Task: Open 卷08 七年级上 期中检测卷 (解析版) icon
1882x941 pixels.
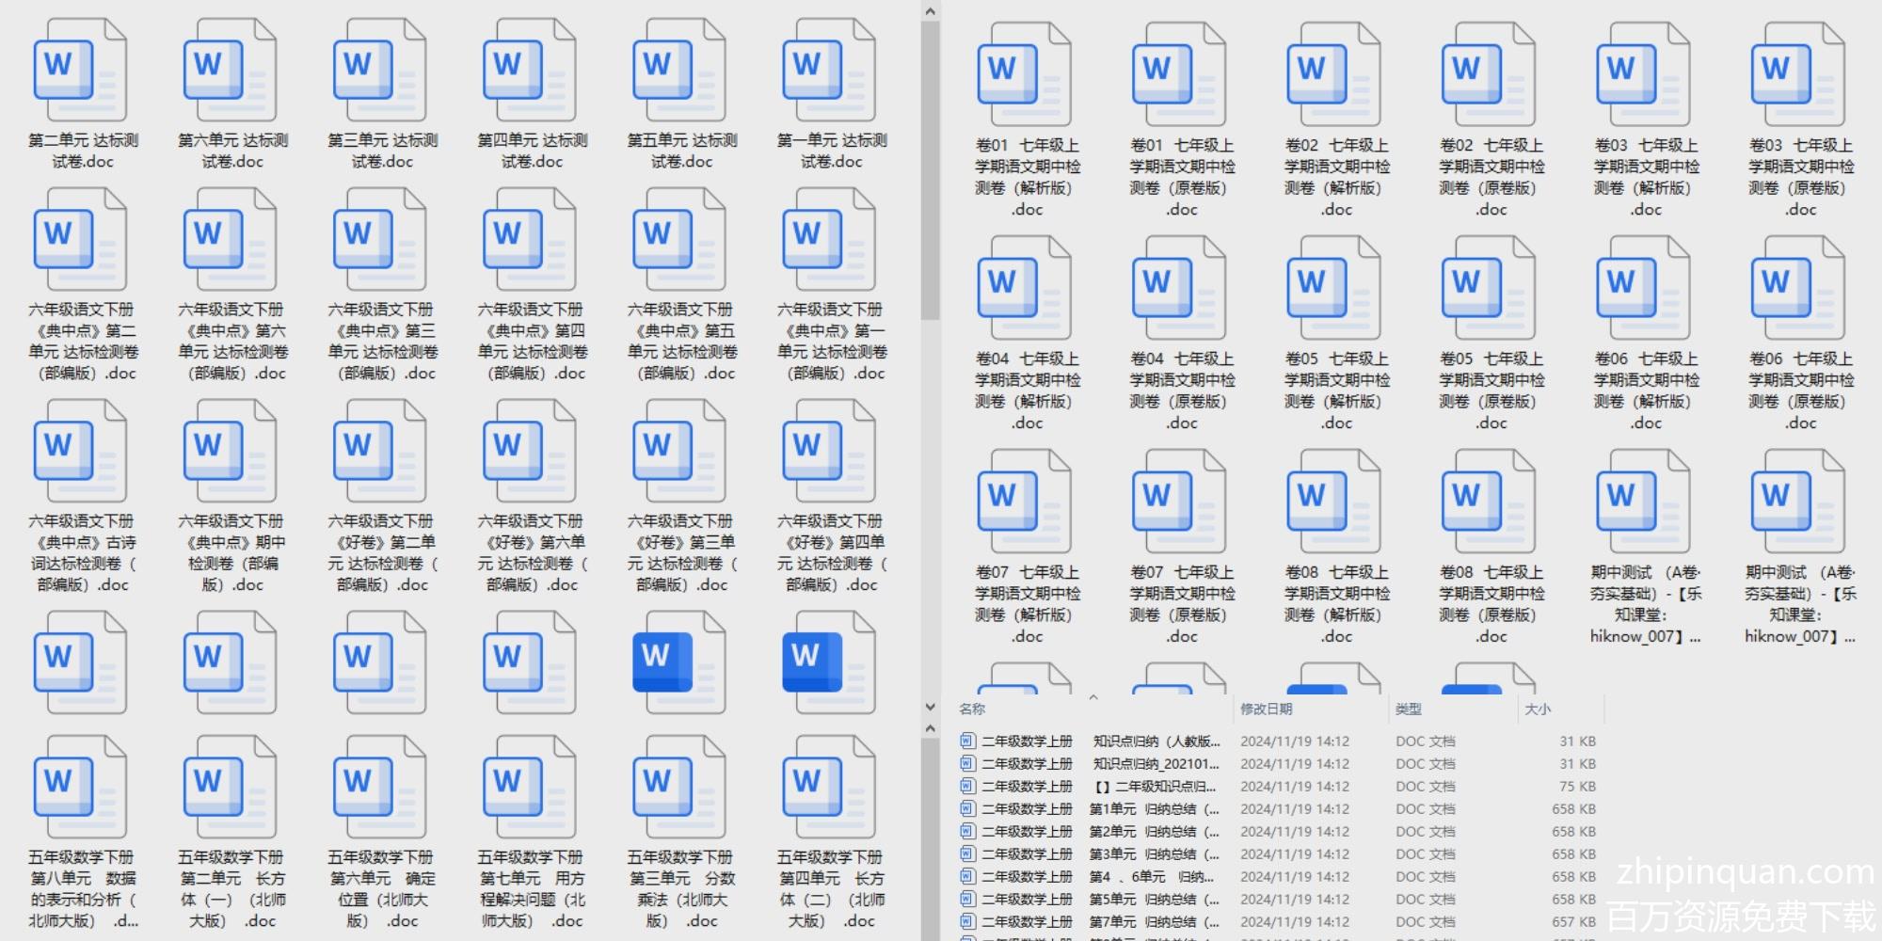Action: coord(1334,502)
